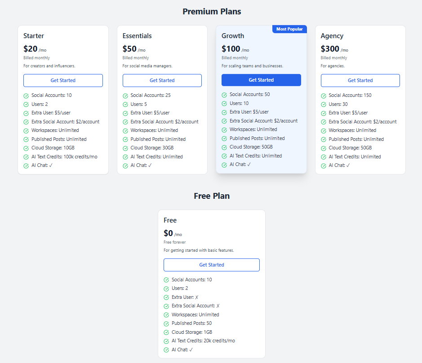Click the Agency plan's $300 price

click(x=330, y=49)
